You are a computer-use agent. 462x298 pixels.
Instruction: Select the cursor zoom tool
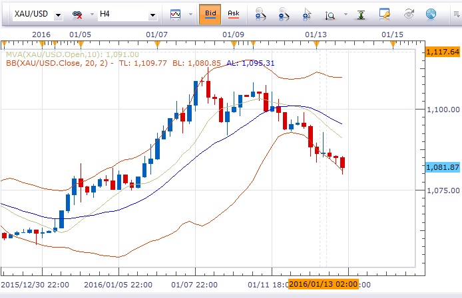307,14
